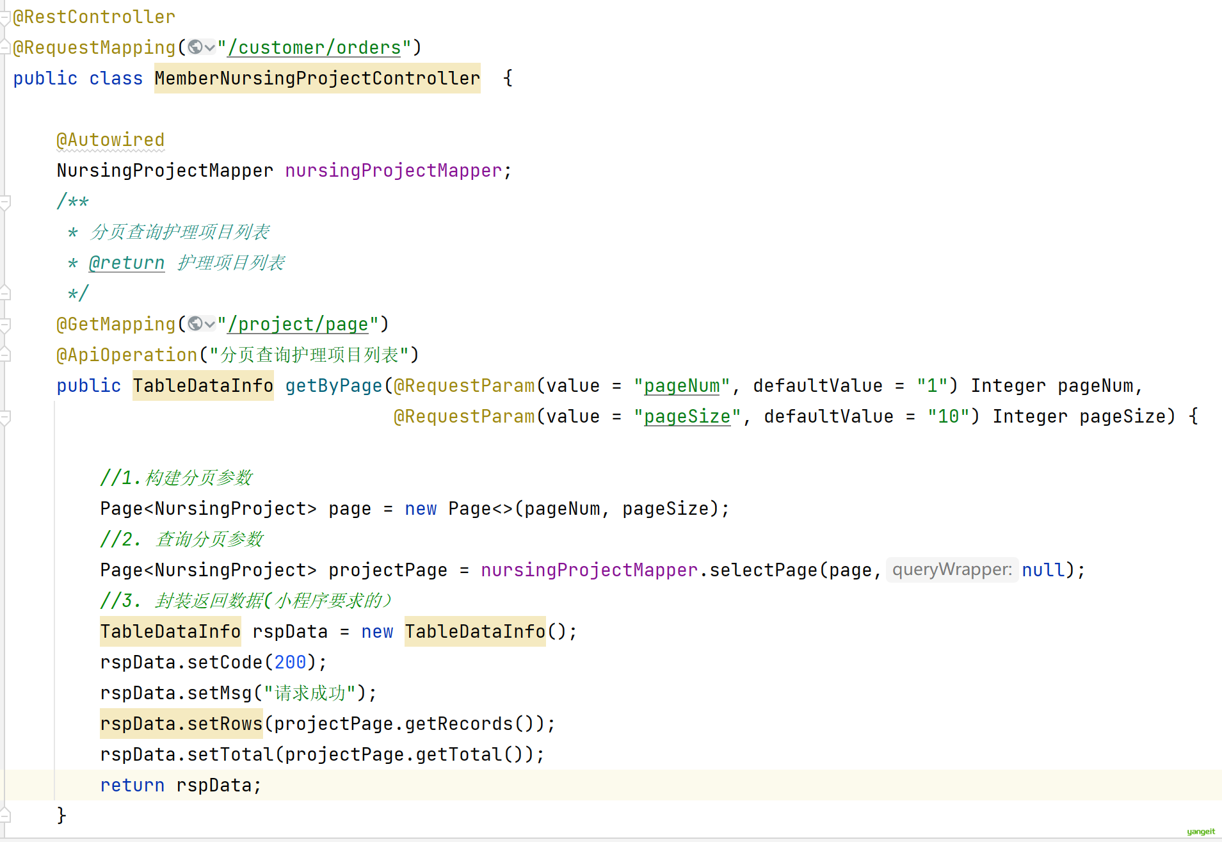Screen dimensions: 1222x842
Task: Click the selectPage method call
Action: [x=764, y=570]
